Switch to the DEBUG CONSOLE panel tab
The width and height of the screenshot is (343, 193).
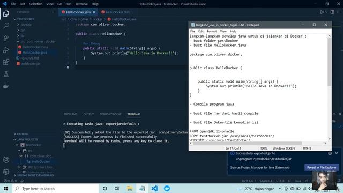coord(110,114)
